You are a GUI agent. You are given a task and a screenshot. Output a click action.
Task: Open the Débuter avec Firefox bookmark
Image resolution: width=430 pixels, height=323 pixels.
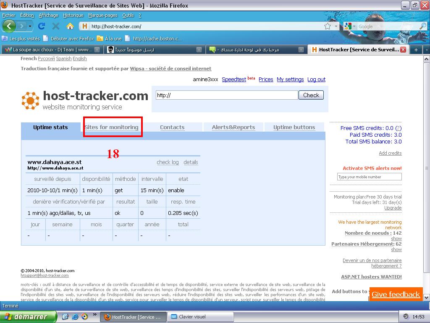tap(68, 38)
